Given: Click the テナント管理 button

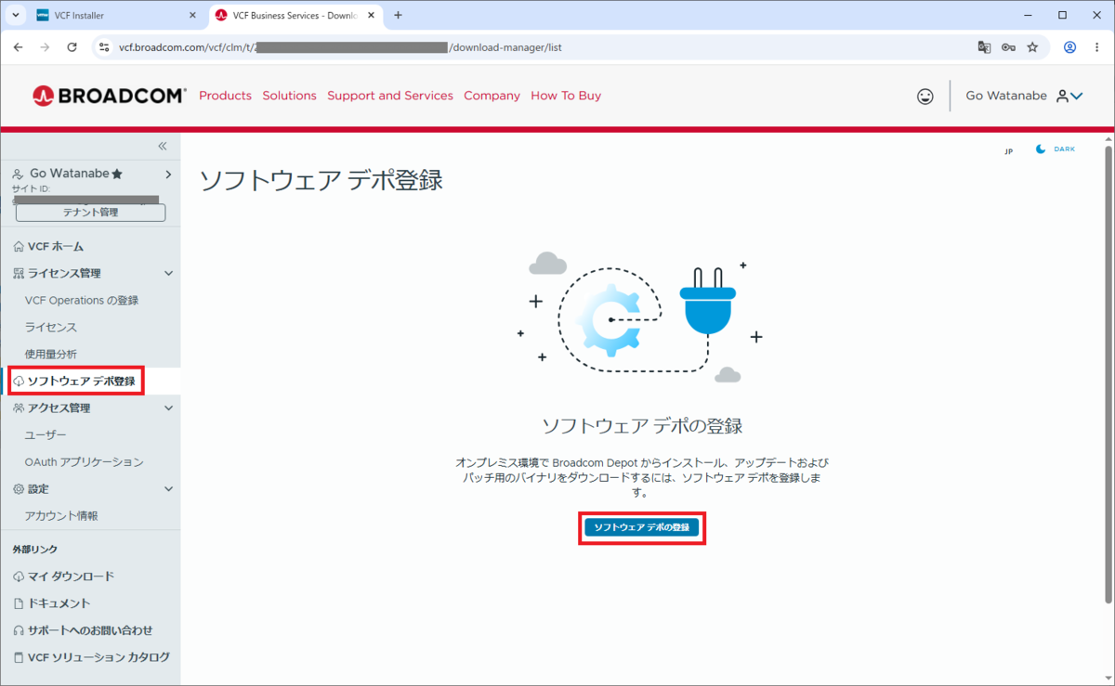Looking at the screenshot, I should coord(90,213).
